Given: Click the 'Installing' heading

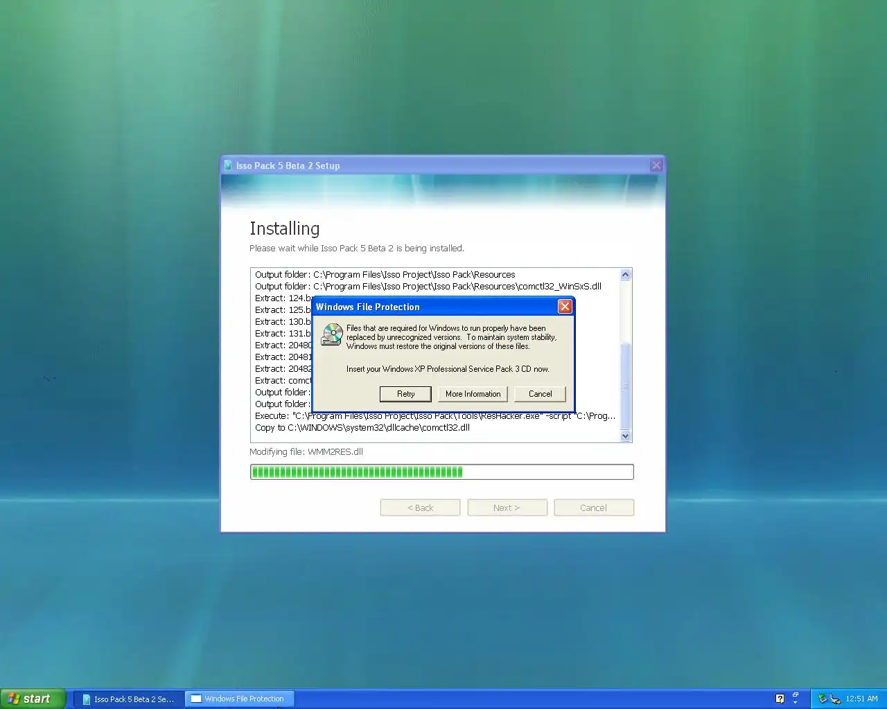Looking at the screenshot, I should tap(285, 228).
